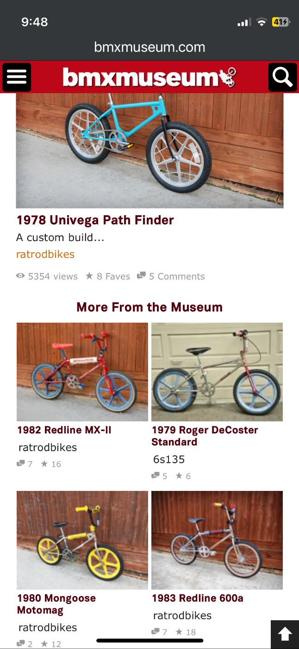Open the hamburger navigation menu
The image size is (299, 649).
pos(17,77)
